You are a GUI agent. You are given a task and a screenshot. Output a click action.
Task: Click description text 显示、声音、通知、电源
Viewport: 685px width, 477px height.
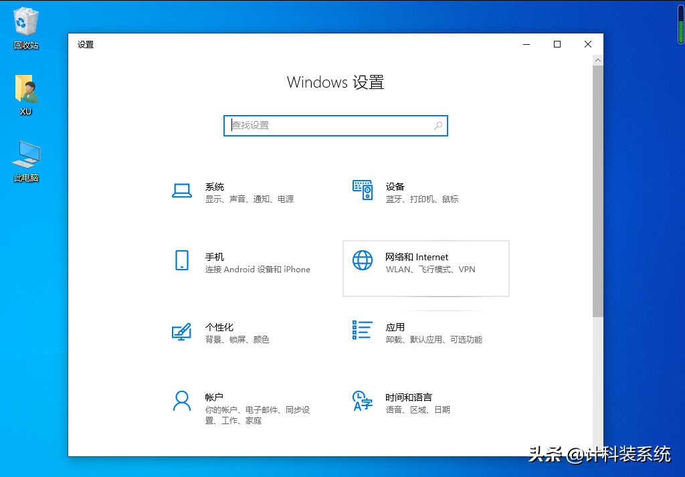click(x=250, y=199)
